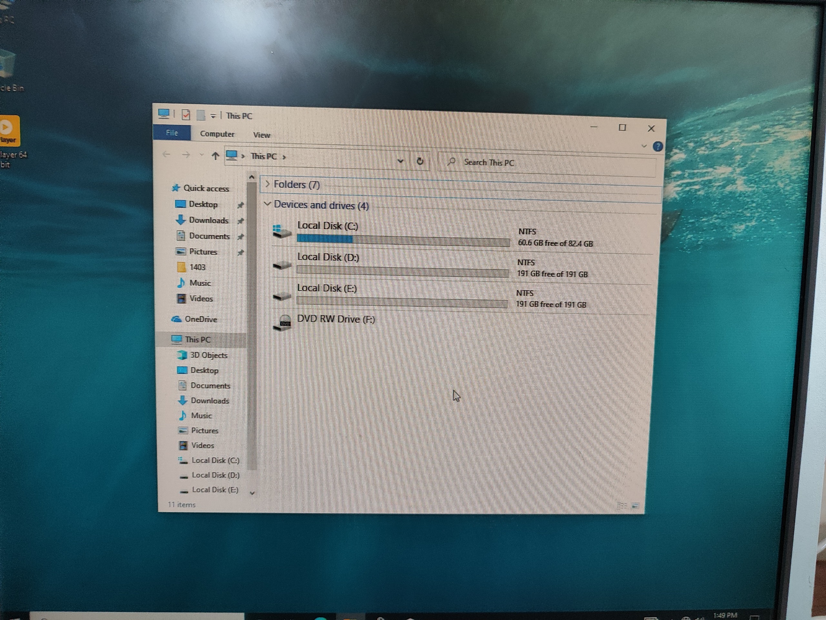Select DVD RW Drive (F:) icon

(x=283, y=322)
